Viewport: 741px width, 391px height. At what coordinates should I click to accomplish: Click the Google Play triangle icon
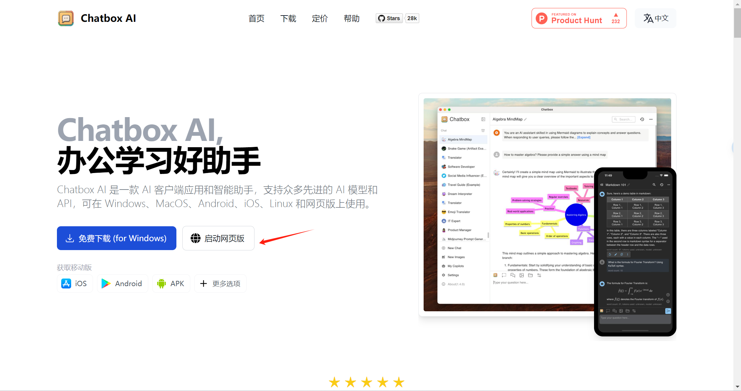[106, 283]
